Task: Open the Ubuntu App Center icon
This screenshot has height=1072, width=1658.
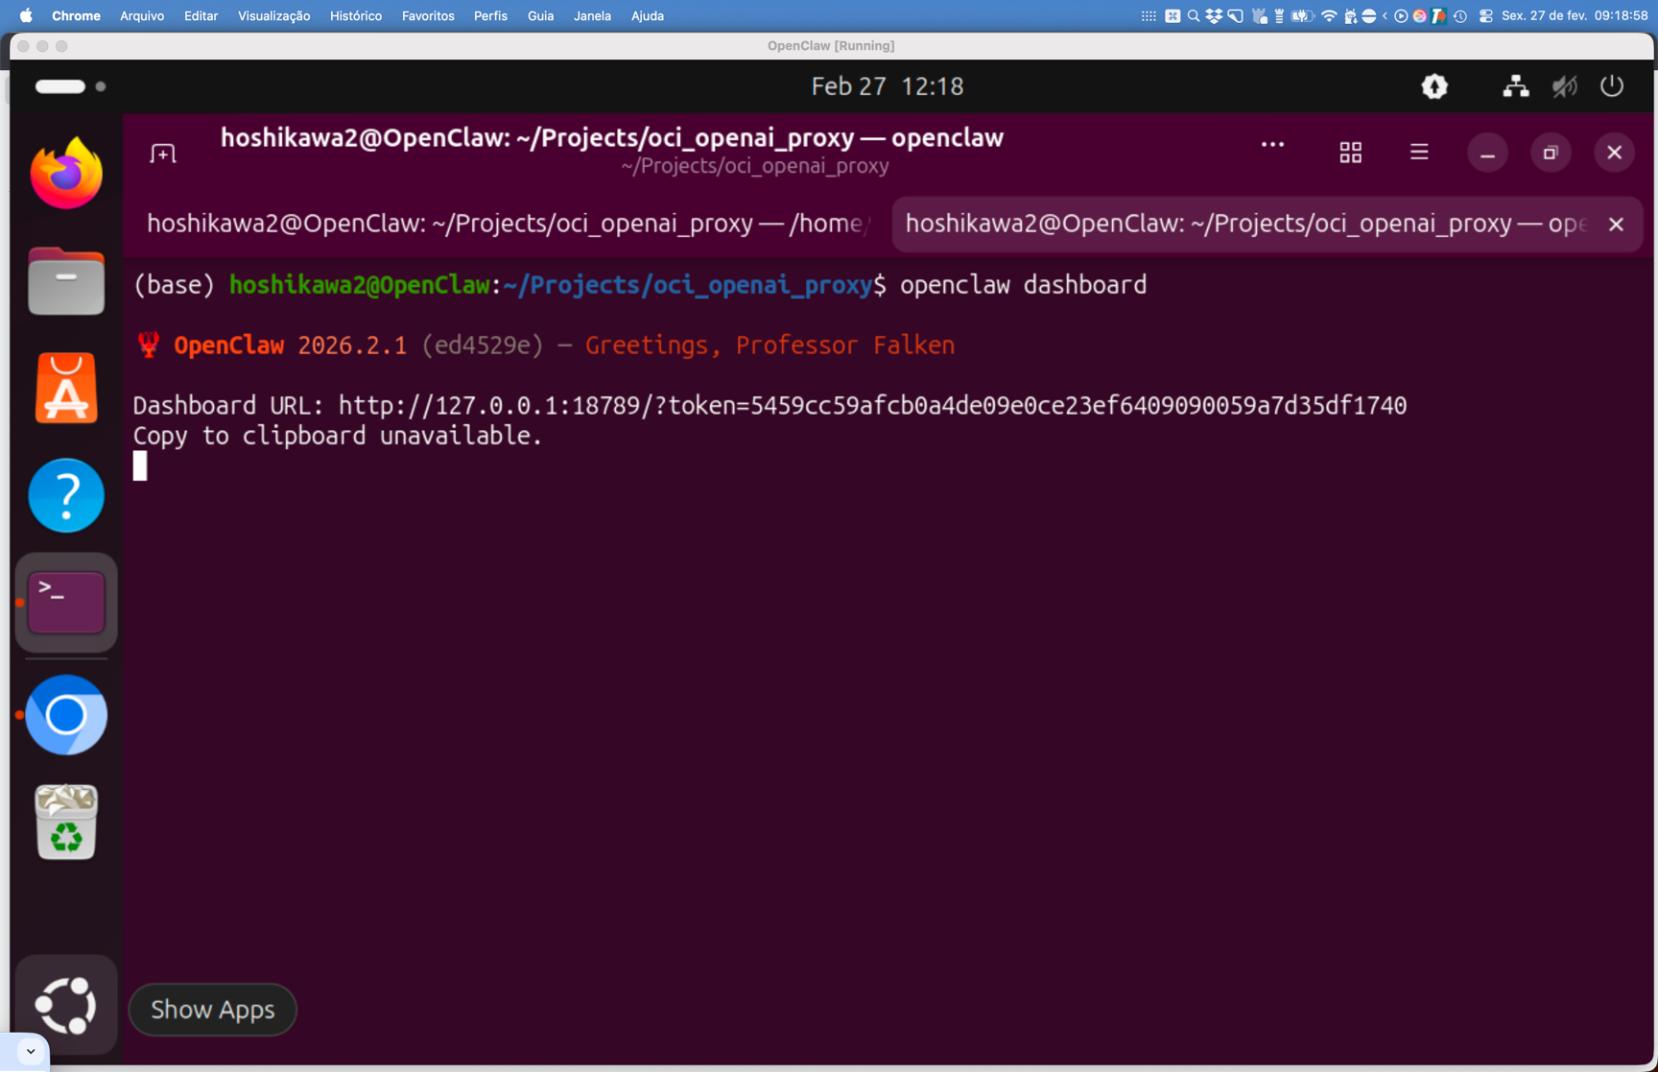Action: point(66,389)
